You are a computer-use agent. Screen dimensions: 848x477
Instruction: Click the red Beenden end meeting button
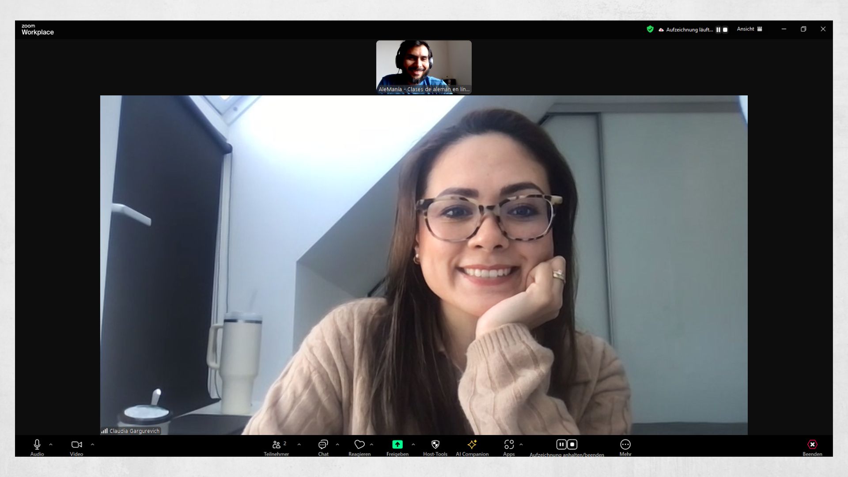812,445
